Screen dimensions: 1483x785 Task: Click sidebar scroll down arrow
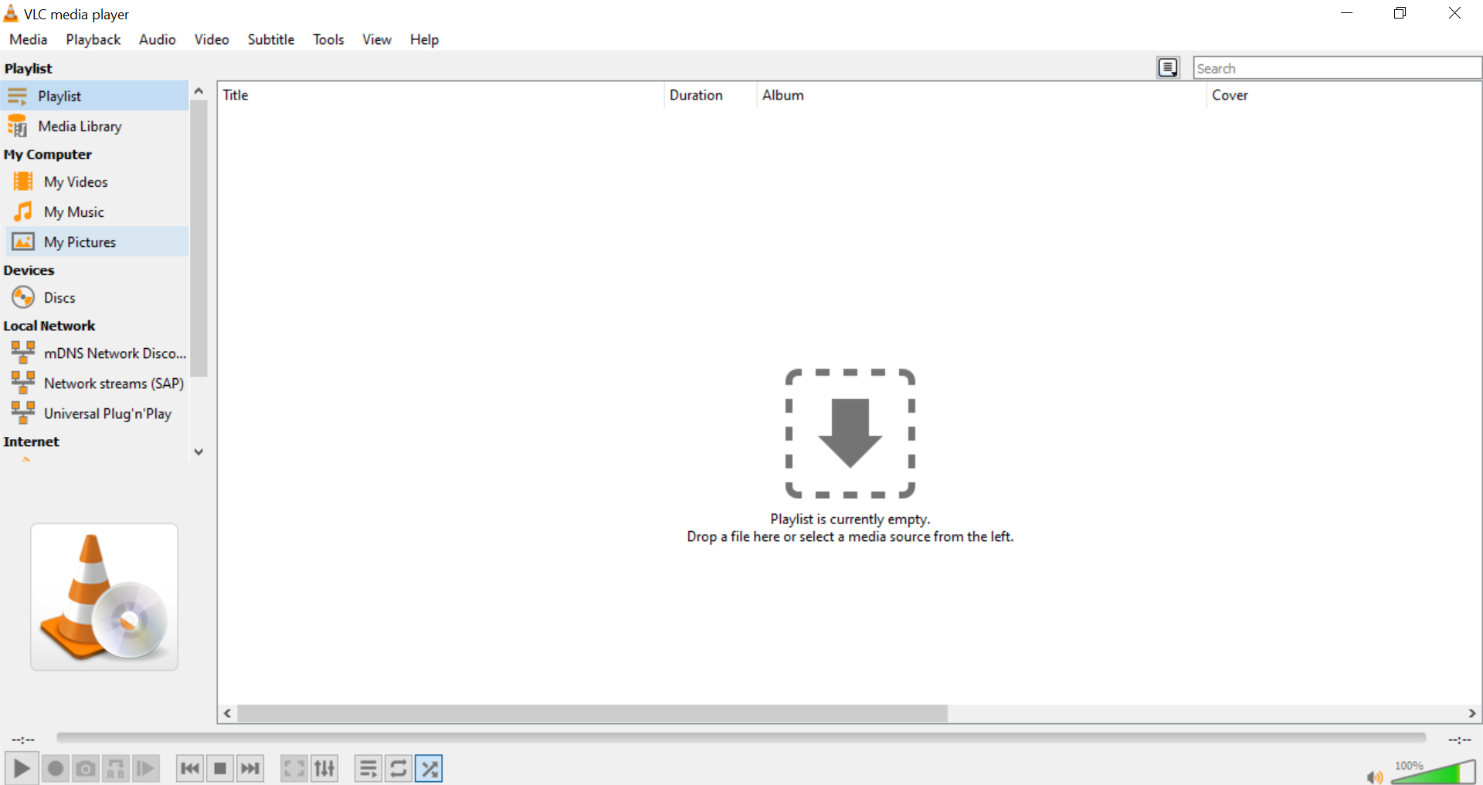[x=199, y=452]
